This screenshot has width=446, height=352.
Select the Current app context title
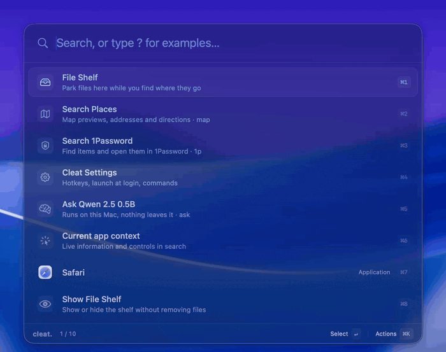point(101,236)
